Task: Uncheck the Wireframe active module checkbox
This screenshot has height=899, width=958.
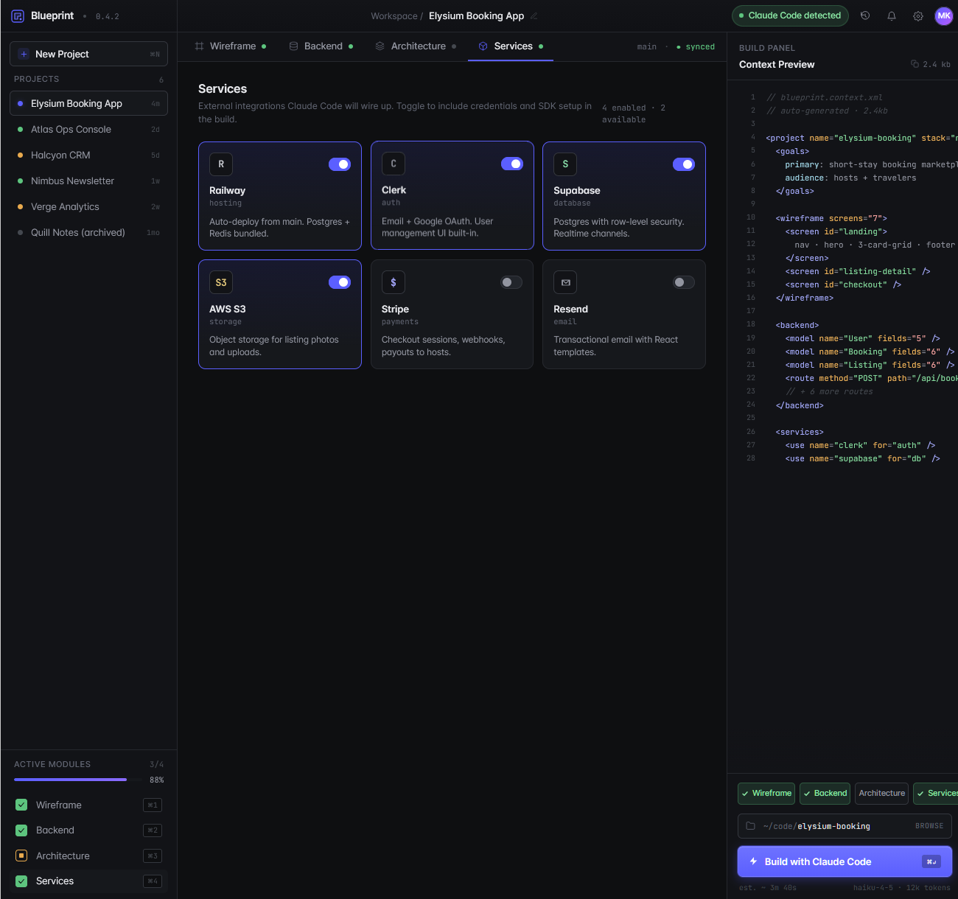Action: tap(21, 805)
